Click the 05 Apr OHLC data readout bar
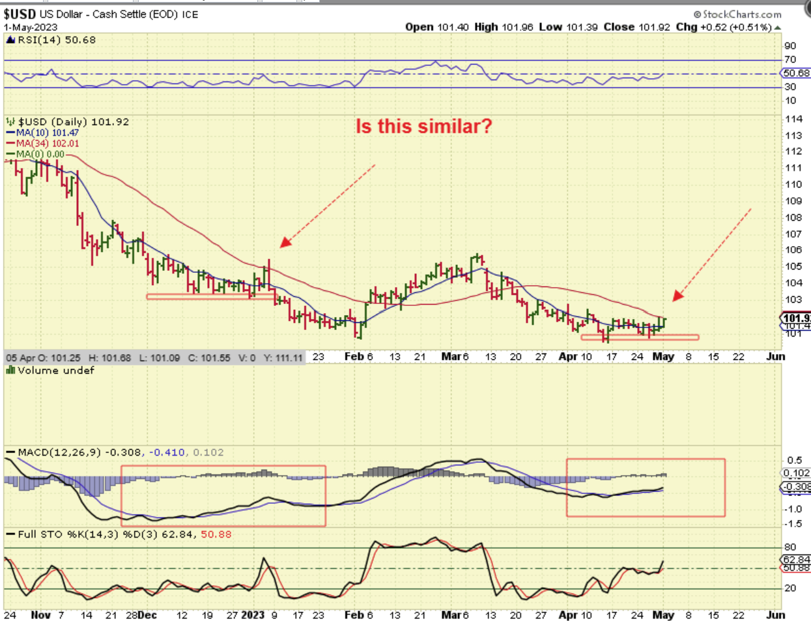The width and height of the screenshot is (811, 621). 154,357
